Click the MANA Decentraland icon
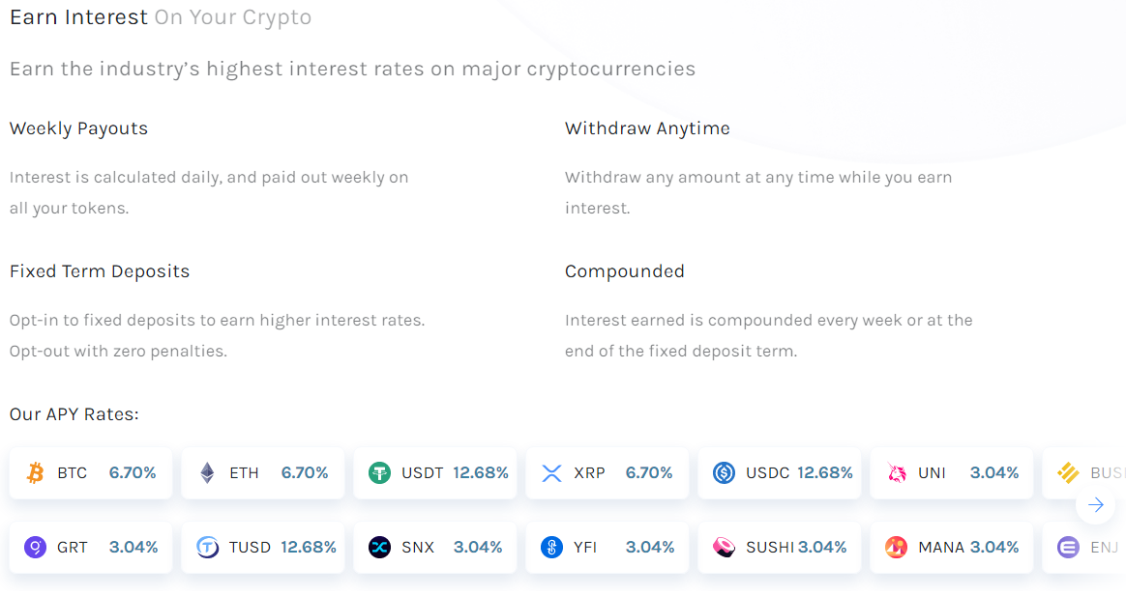Screen dimensions: 1126x596 click(895, 547)
